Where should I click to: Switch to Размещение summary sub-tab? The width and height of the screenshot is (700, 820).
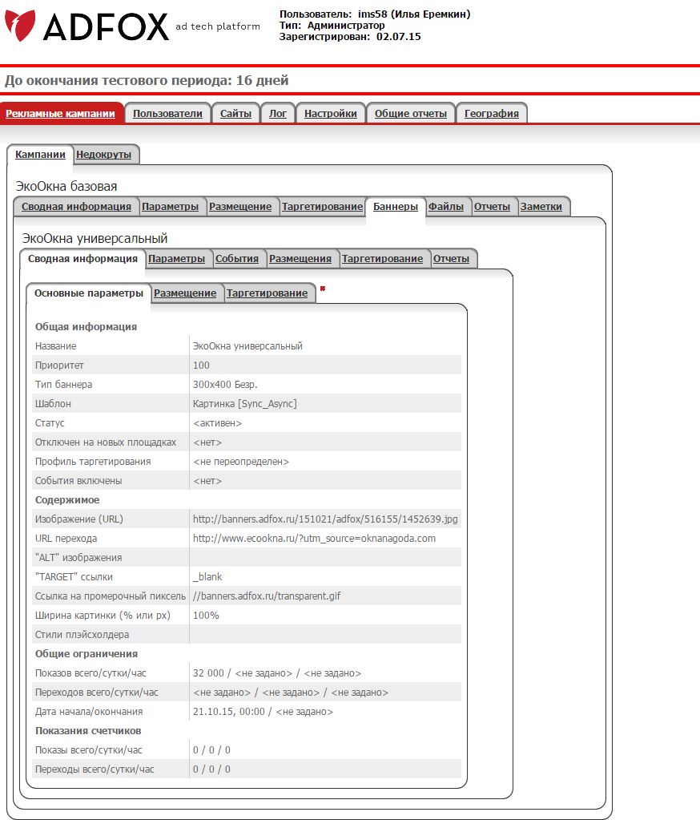pos(185,293)
